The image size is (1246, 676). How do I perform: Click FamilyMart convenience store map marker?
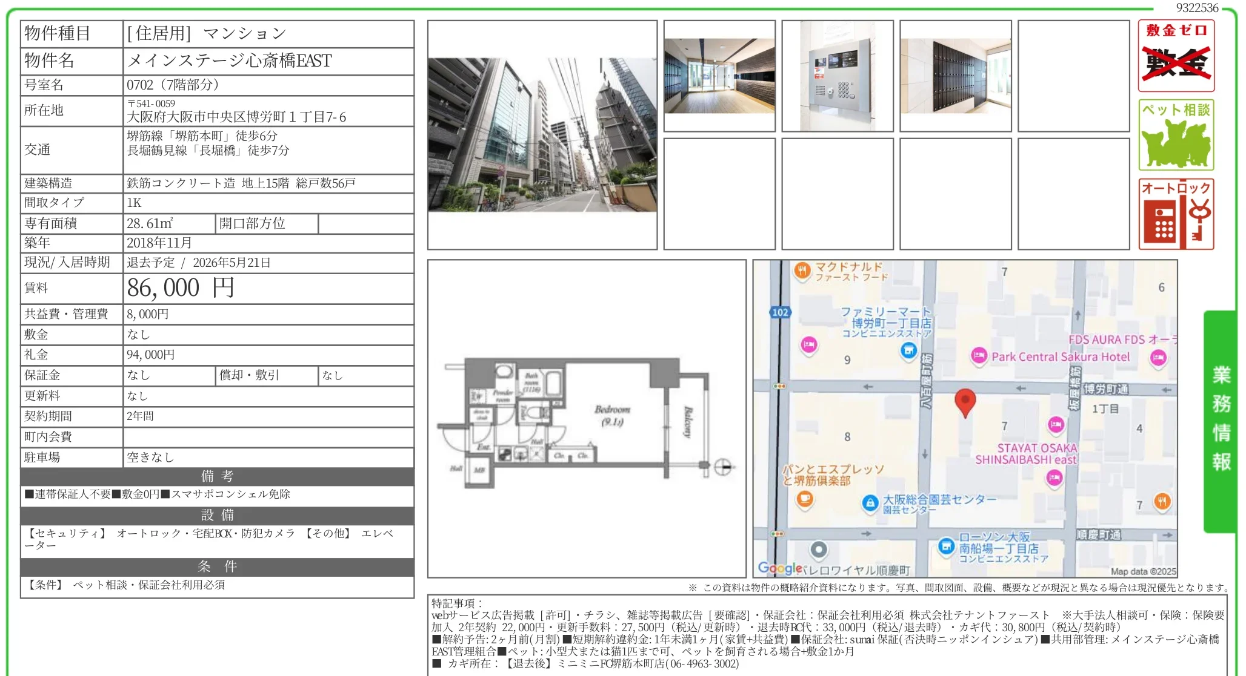[x=908, y=350]
